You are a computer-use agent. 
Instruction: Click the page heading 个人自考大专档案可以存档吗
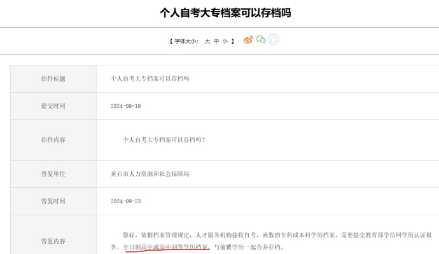pyautogui.click(x=225, y=13)
